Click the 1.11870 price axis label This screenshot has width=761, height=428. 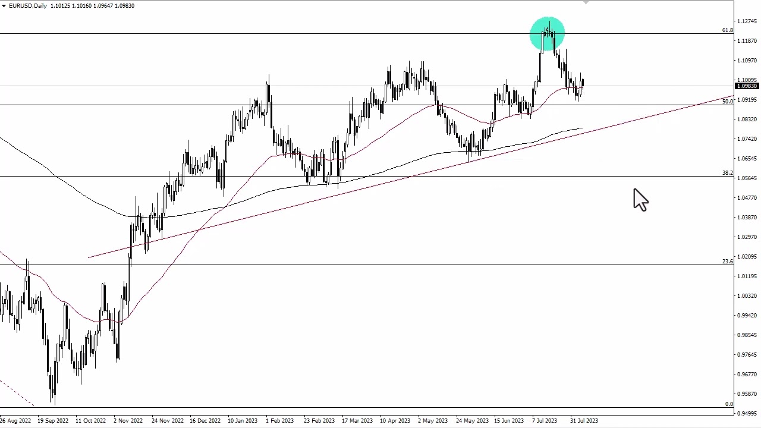[747, 41]
